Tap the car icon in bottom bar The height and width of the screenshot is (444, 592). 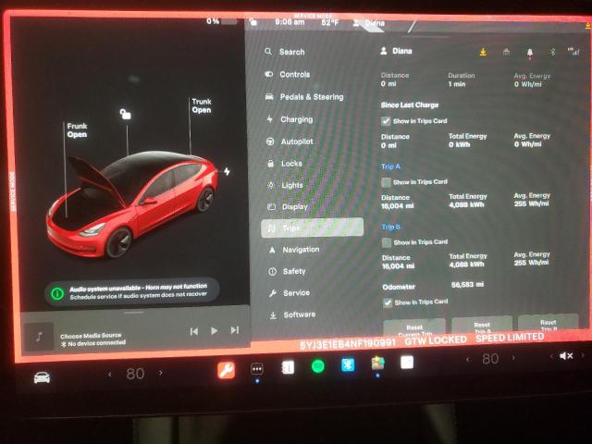[42, 377]
